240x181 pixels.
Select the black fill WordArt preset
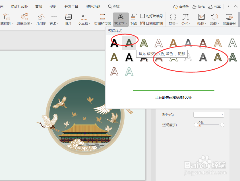pyautogui.click(x=114, y=43)
